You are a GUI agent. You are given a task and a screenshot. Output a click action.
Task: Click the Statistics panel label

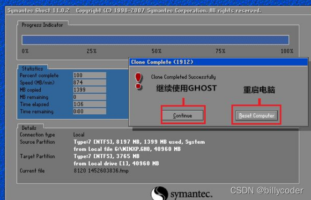[32, 69]
